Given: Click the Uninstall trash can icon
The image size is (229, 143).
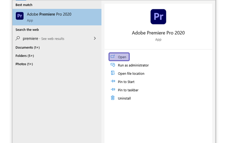Looking at the screenshot, I should 112,98.
